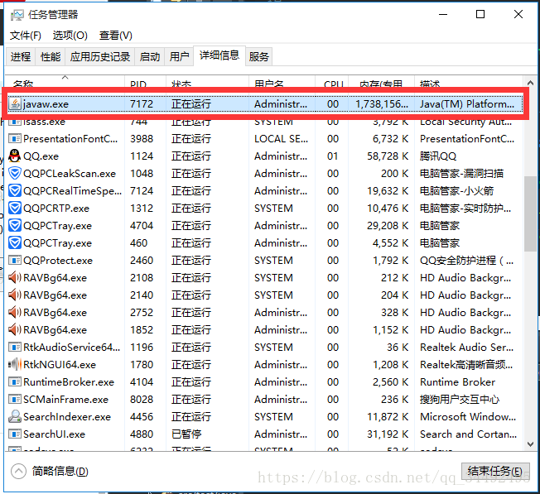Select the 详细信息 tab
This screenshot has height=494, width=540.
click(219, 55)
